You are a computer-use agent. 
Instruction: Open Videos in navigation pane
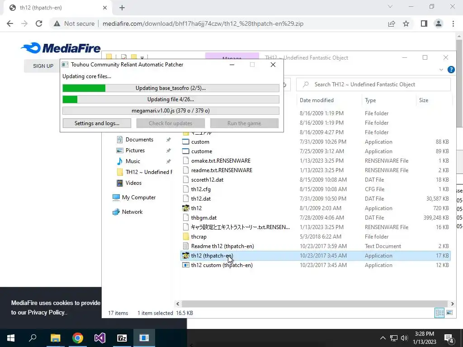pyautogui.click(x=133, y=183)
